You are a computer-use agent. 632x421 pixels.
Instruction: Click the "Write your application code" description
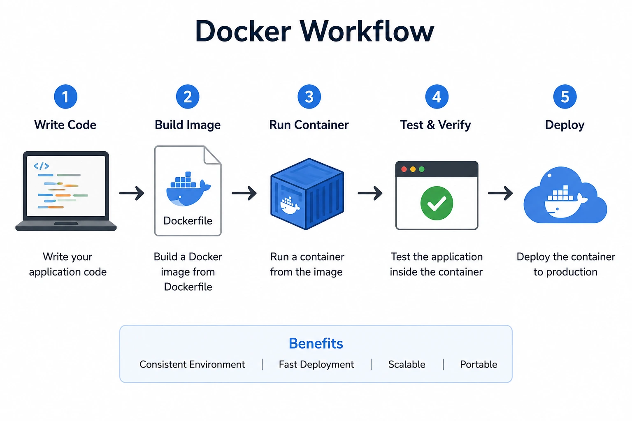click(68, 264)
